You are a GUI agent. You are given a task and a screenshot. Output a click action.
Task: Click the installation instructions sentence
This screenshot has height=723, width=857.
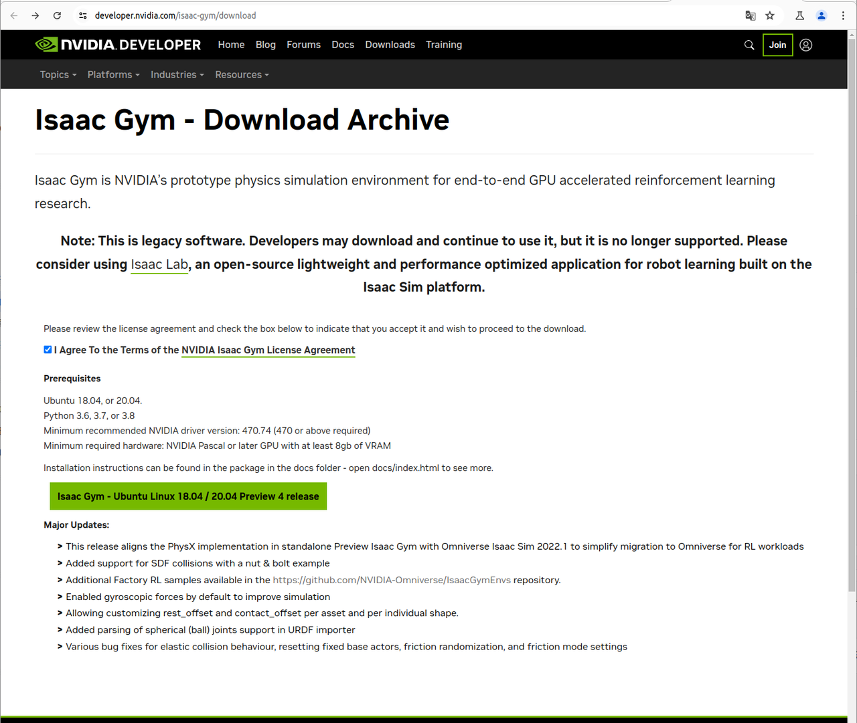coord(268,468)
